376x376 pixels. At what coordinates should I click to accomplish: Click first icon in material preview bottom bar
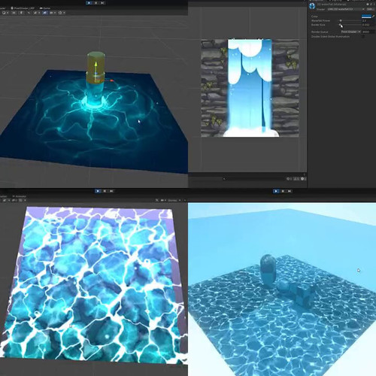point(288,179)
